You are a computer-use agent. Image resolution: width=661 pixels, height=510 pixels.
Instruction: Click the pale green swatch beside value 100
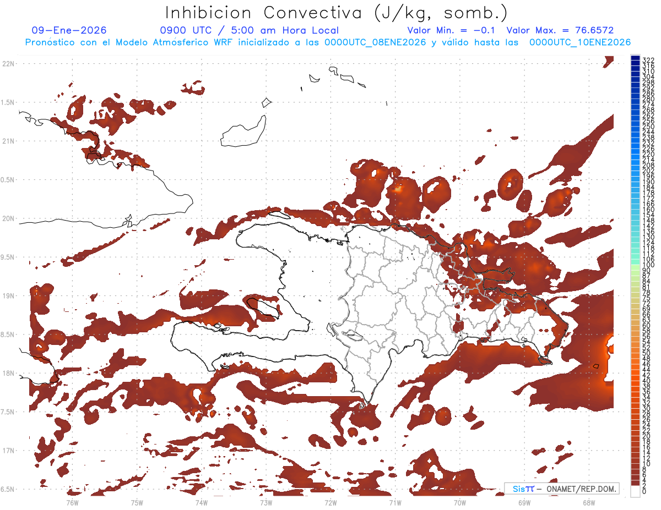636,266
